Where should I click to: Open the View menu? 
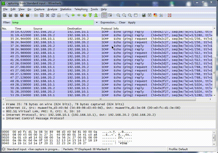(21, 9)
